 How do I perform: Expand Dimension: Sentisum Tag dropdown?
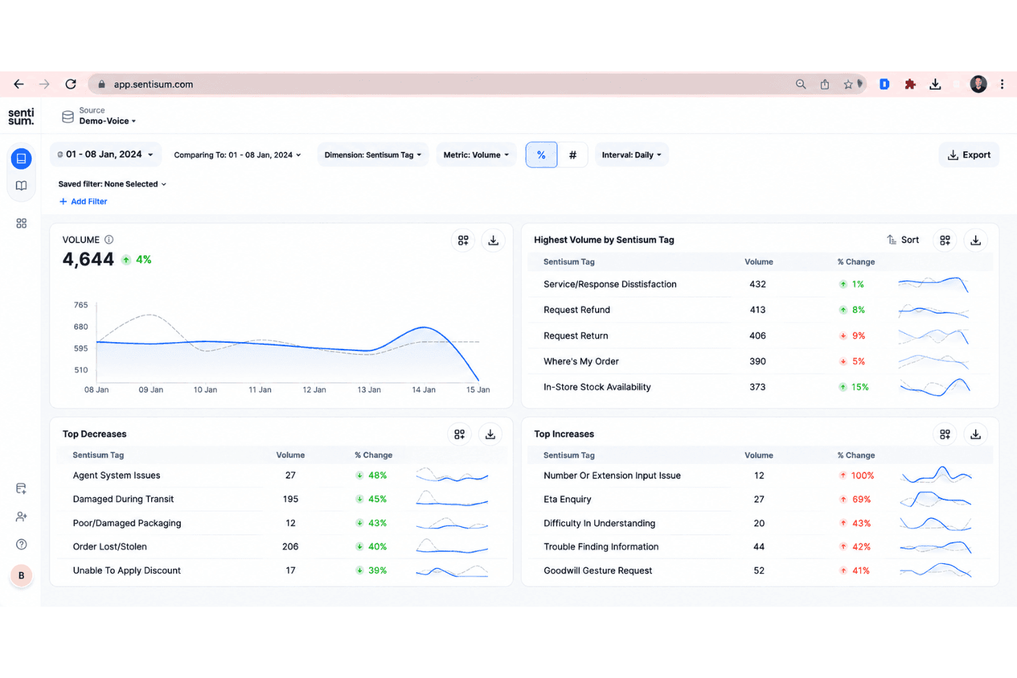pyautogui.click(x=373, y=155)
